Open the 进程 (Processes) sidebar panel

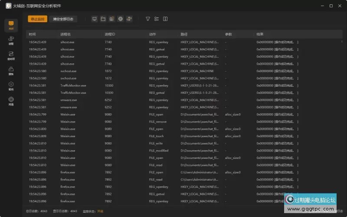point(11,41)
